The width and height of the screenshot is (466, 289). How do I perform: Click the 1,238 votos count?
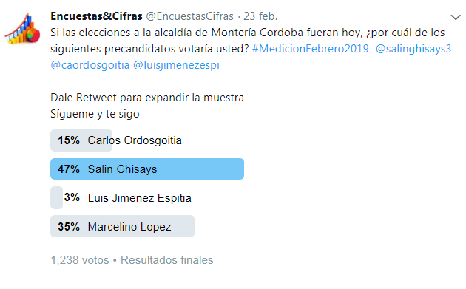click(80, 260)
